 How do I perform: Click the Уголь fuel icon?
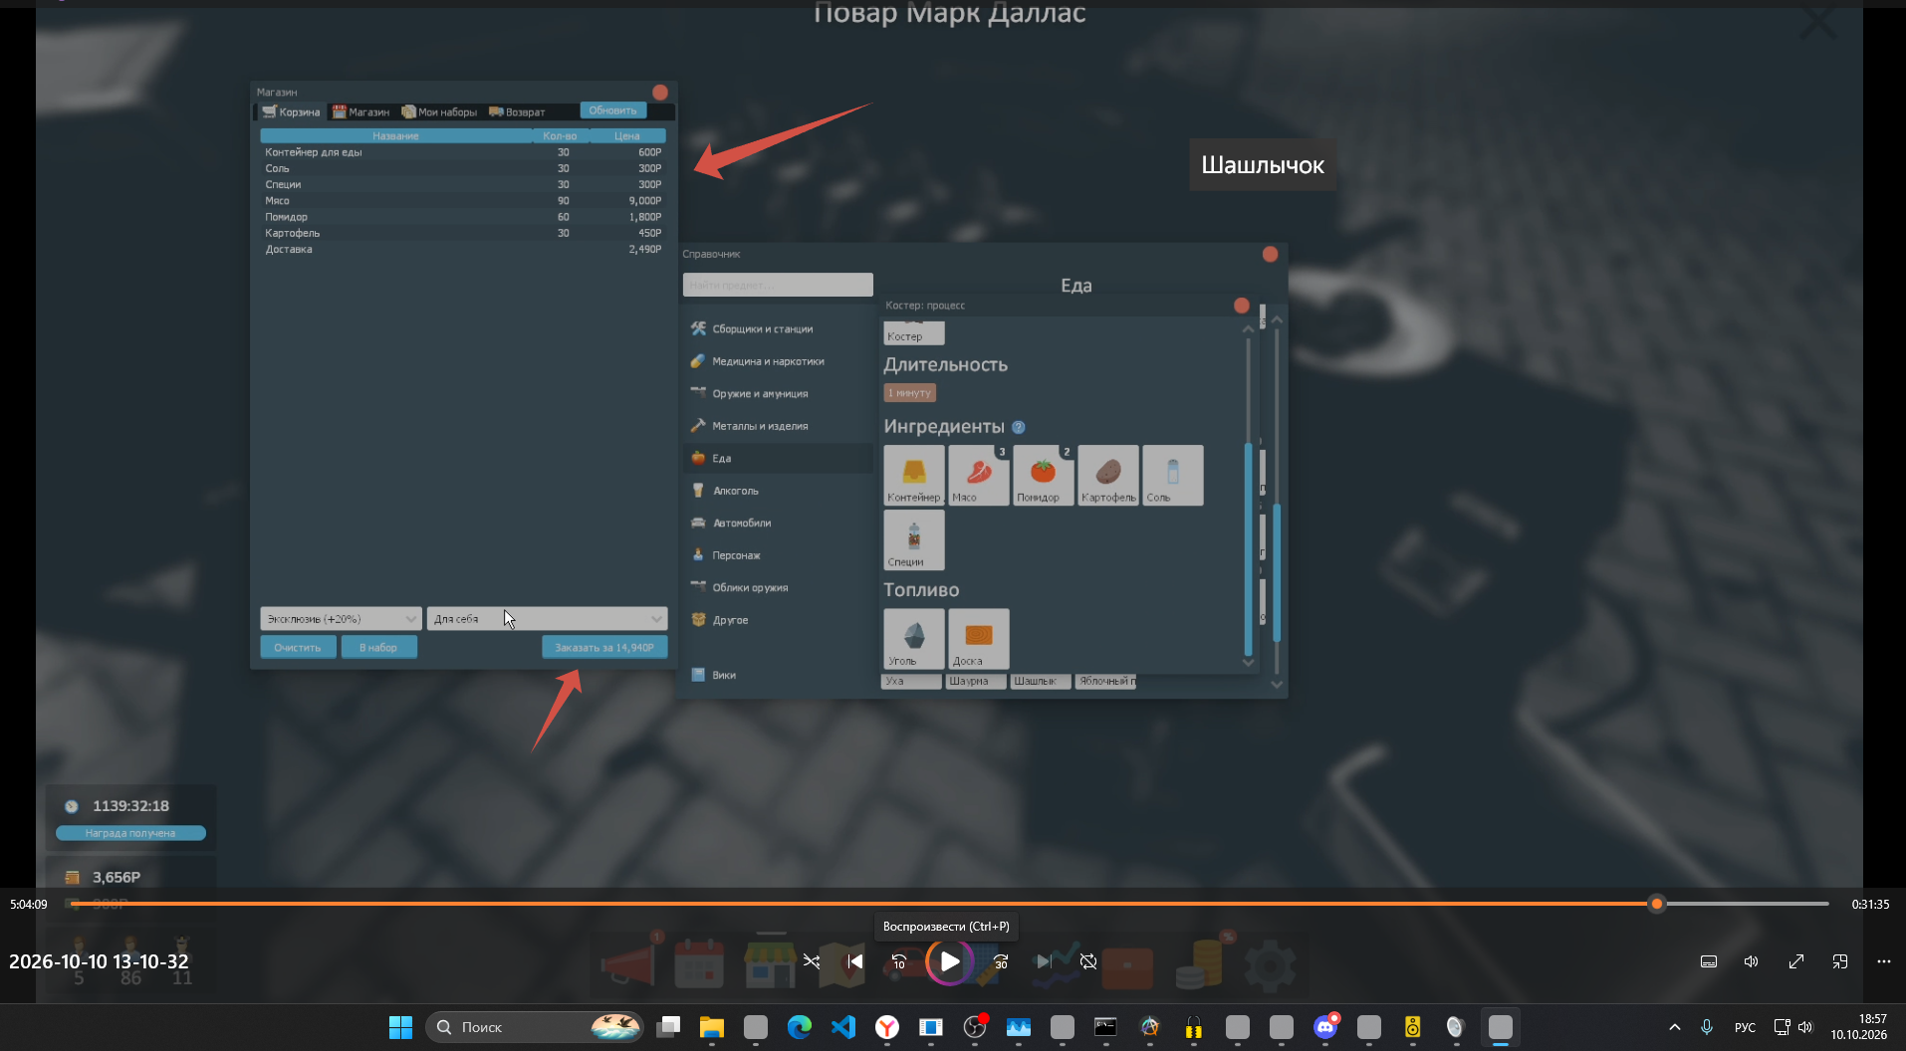(x=913, y=638)
